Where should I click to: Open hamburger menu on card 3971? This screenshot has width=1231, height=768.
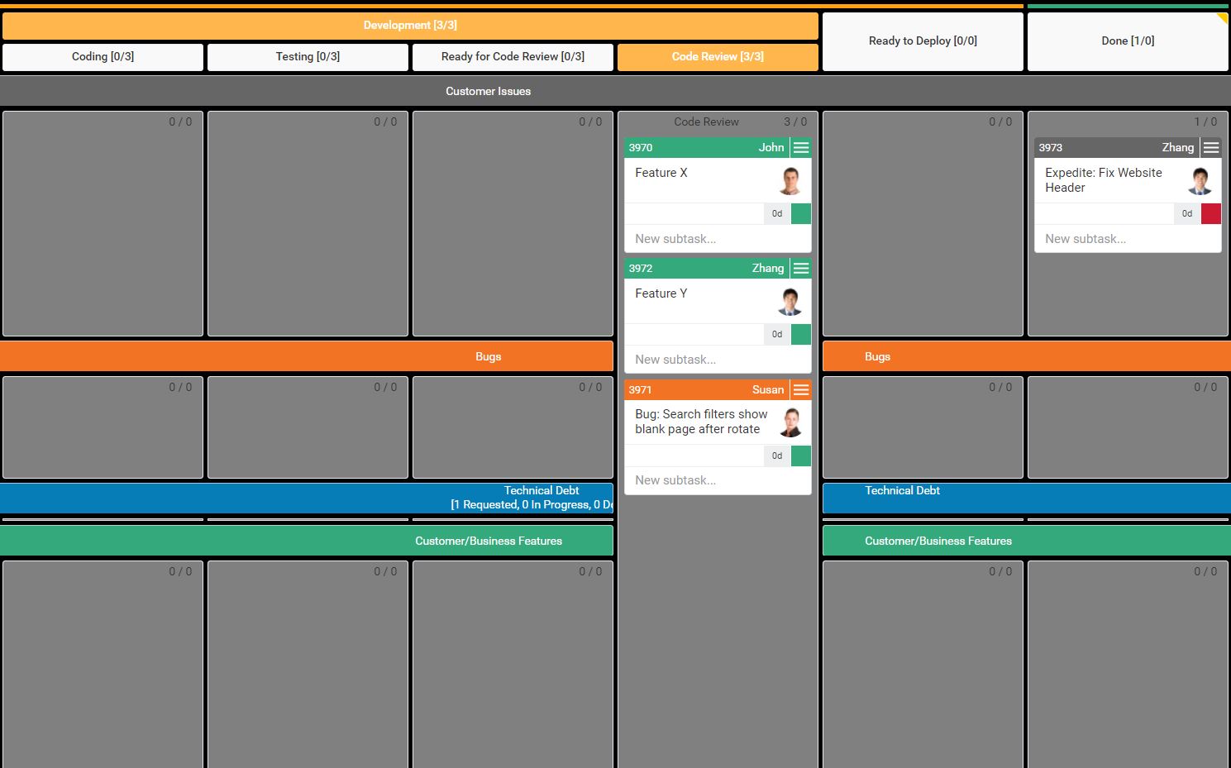tap(800, 389)
